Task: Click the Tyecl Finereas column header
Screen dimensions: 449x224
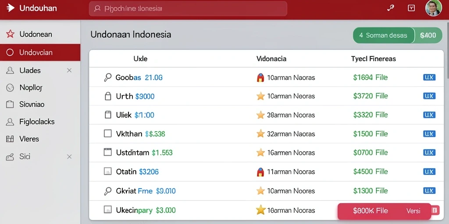Action: click(374, 59)
